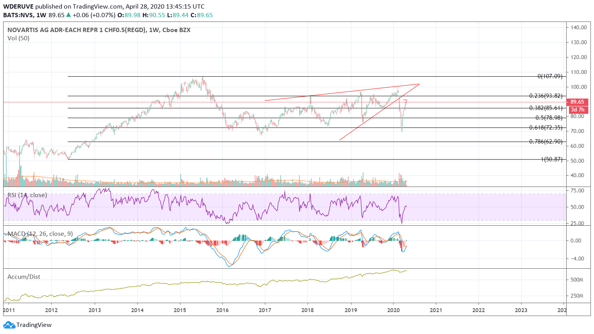Image resolution: width=594 pixels, height=334 pixels.
Task: Click the red 89.65 current price tag
Action: [577, 102]
